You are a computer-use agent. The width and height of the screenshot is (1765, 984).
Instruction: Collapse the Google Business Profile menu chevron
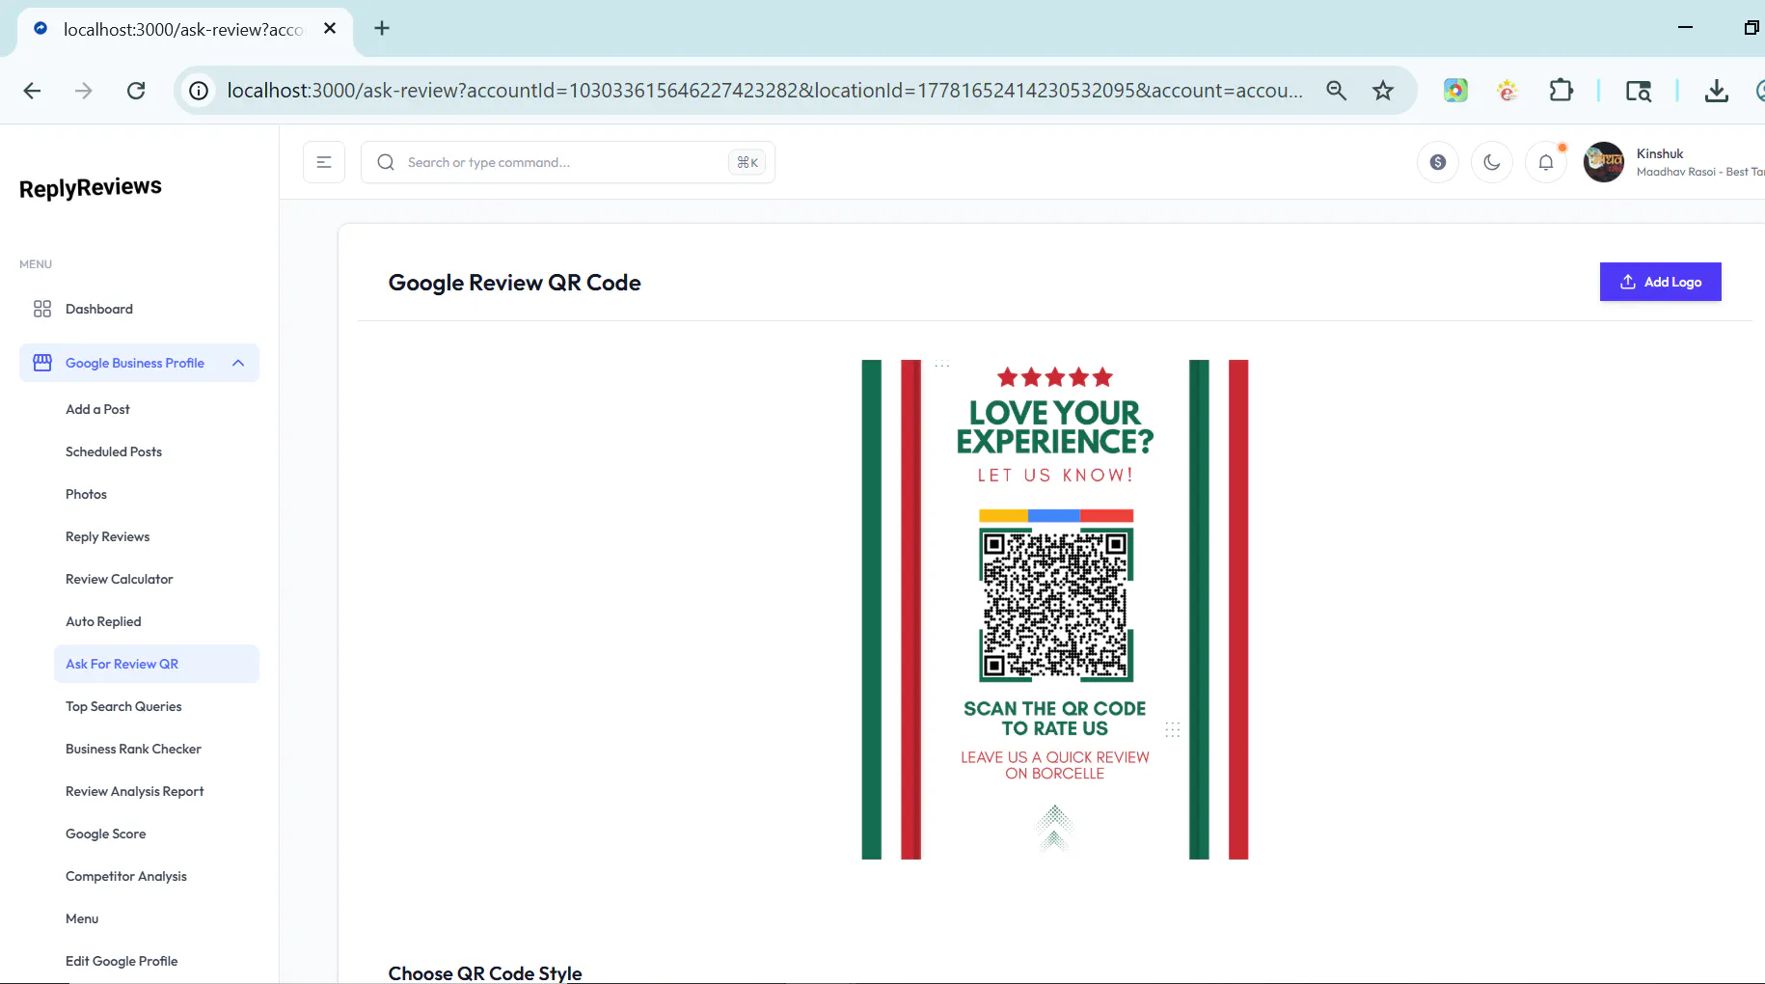click(x=238, y=363)
